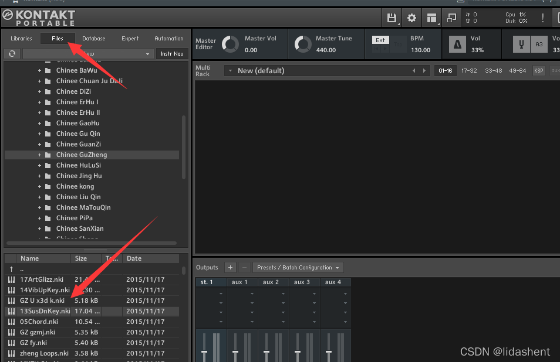560x362 pixels.
Task: Click the folder icon of Chinee kong
Action: click(48, 186)
